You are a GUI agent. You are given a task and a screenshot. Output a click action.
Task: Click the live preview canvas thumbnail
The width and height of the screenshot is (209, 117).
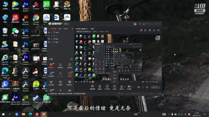[x=118, y=59]
